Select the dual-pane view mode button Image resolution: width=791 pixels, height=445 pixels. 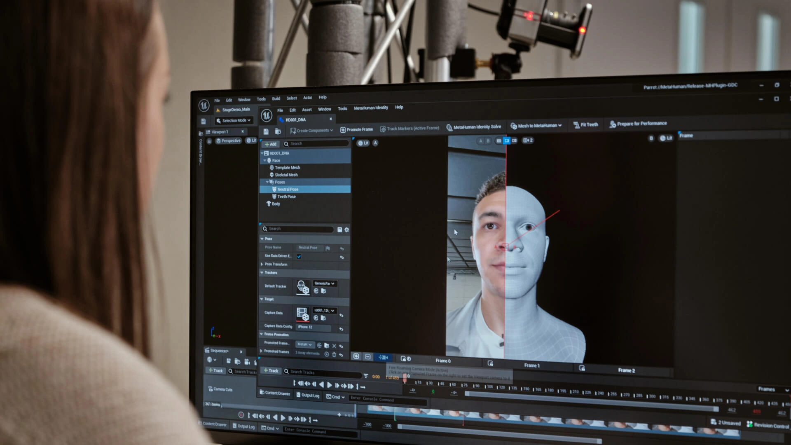tap(514, 141)
